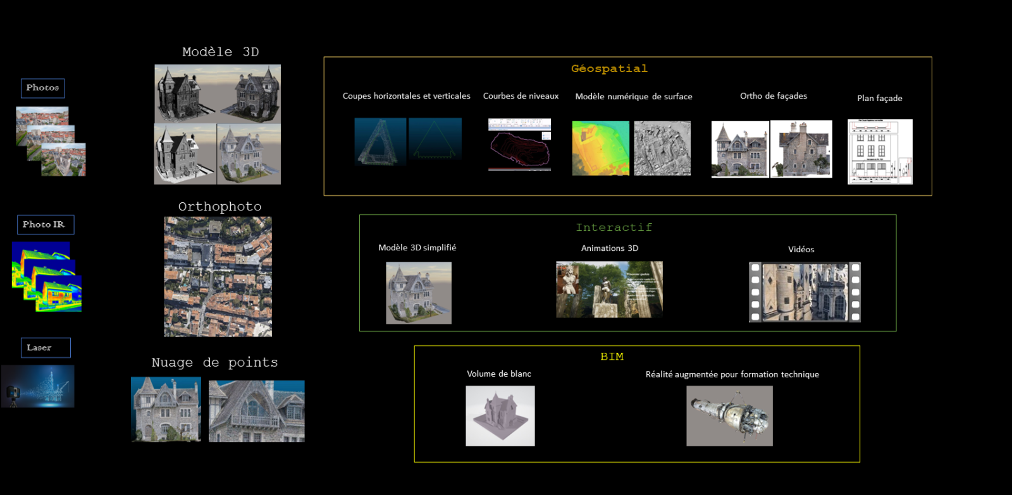Image resolution: width=1012 pixels, height=495 pixels.
Task: Click the laser scanner image
Action: [x=38, y=386]
